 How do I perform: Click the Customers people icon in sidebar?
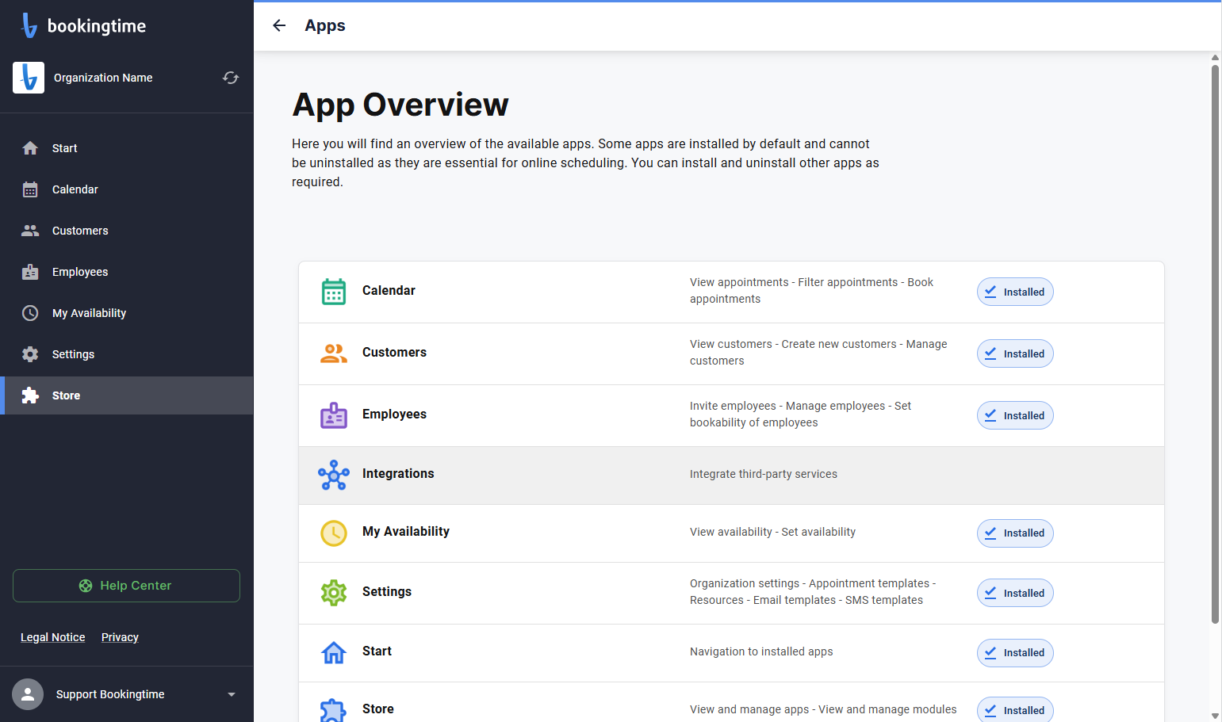[30, 231]
